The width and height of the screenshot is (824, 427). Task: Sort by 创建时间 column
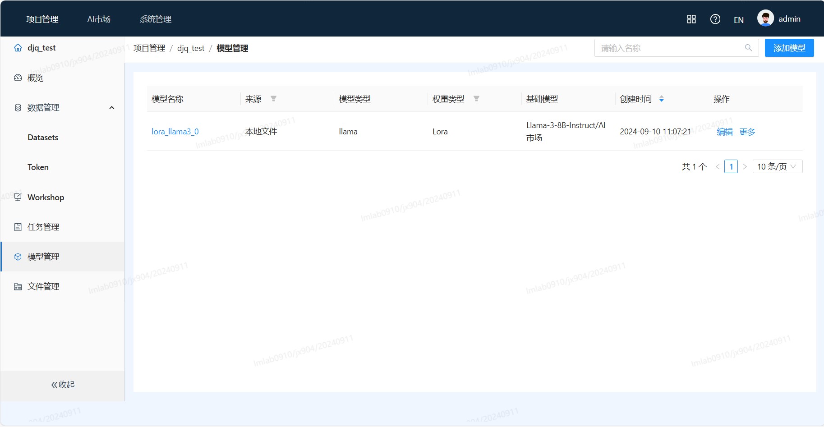click(x=661, y=99)
